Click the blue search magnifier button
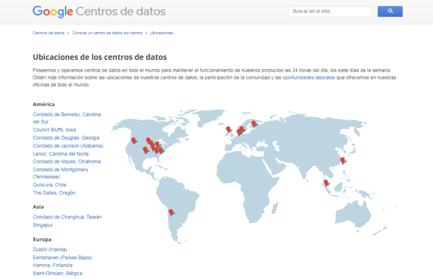 390,11
